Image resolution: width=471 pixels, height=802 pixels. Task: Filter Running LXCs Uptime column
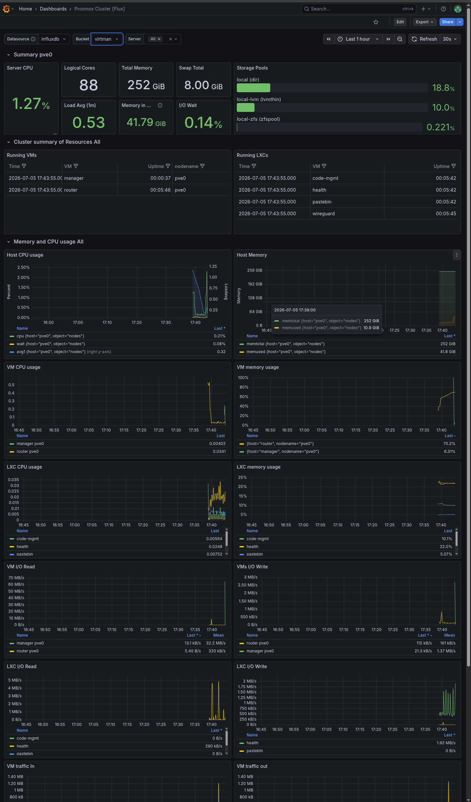(454, 166)
